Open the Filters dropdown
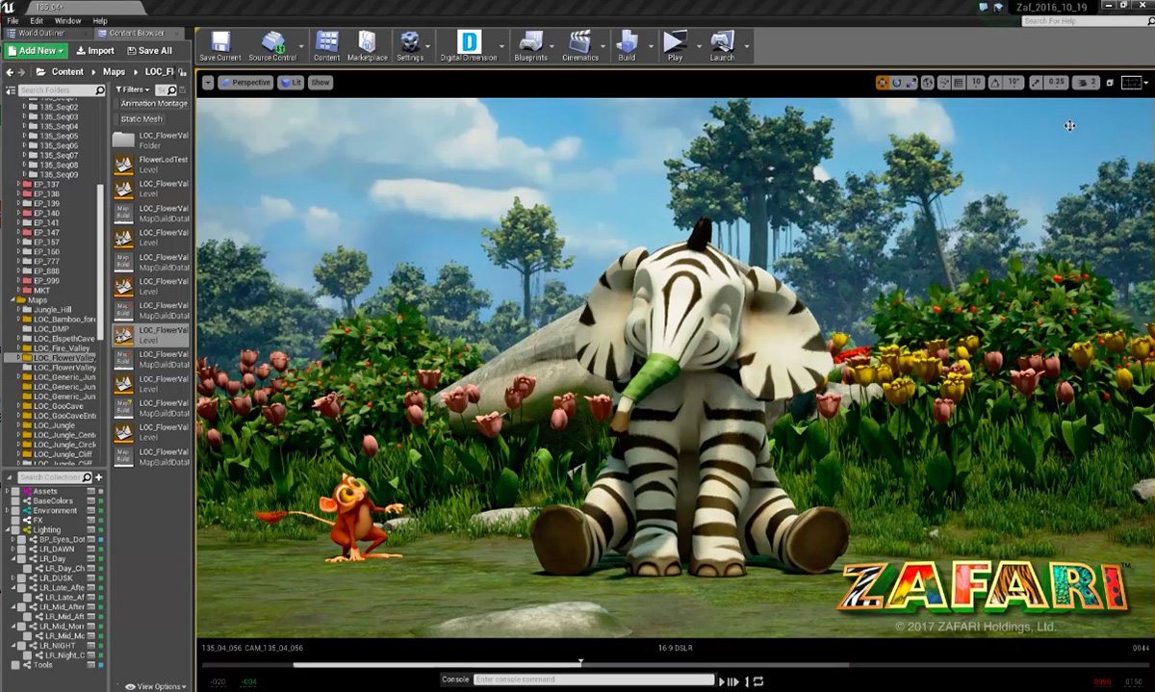The height and width of the screenshot is (692, 1155). coord(133,90)
